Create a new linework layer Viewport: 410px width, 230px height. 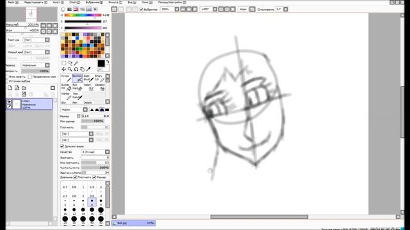[x=17, y=88]
